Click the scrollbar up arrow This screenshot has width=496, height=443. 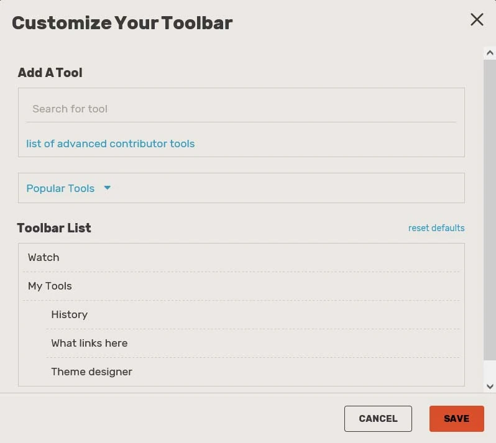point(490,53)
